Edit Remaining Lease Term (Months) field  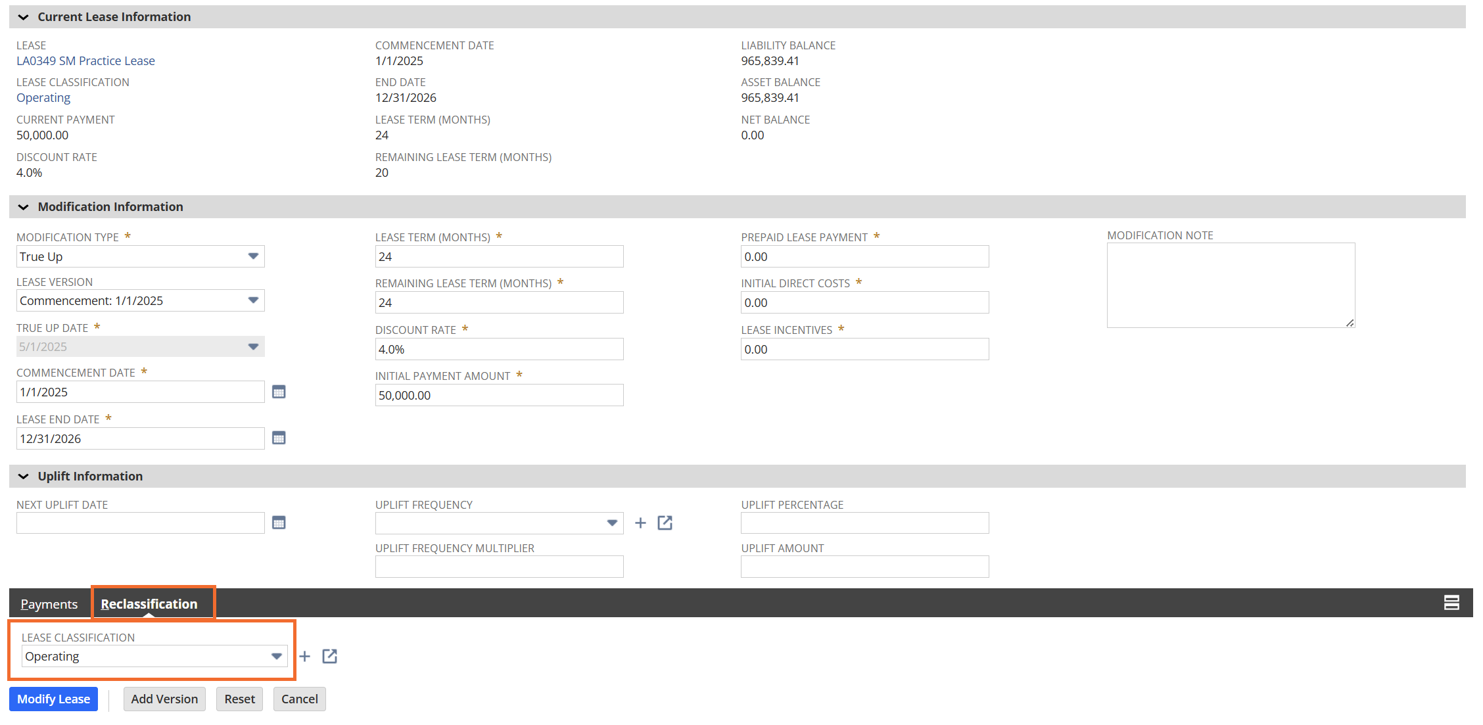click(500, 302)
